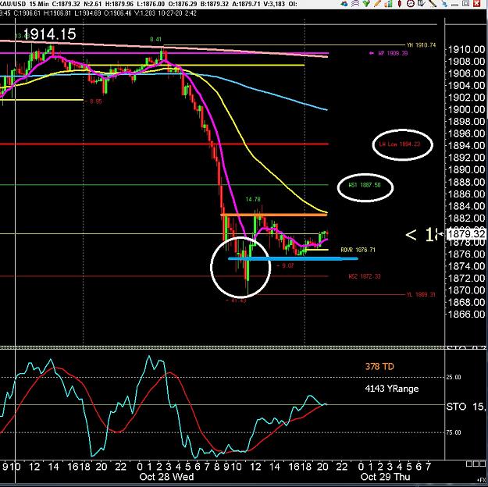Click the red -8.95 label
The height and width of the screenshot is (487, 488).
pos(94,101)
